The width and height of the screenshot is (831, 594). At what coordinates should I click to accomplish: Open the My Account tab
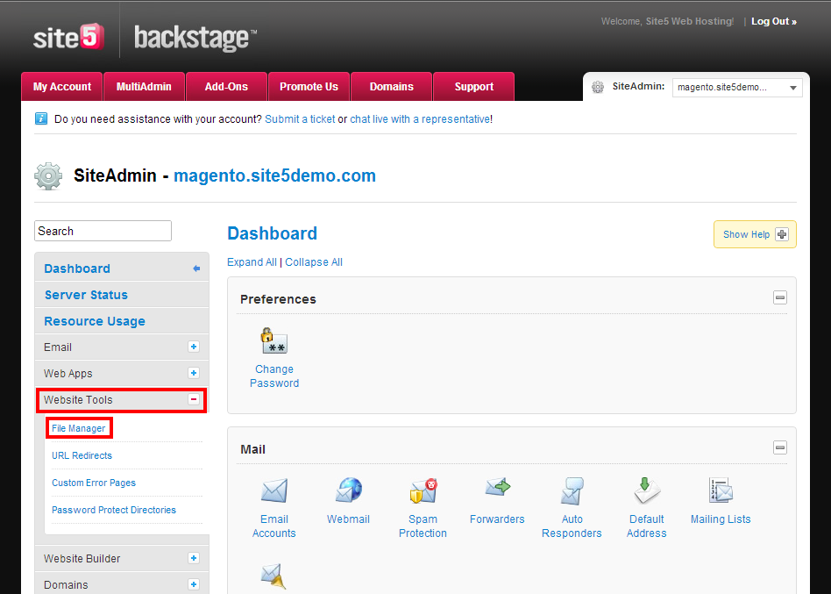click(62, 87)
